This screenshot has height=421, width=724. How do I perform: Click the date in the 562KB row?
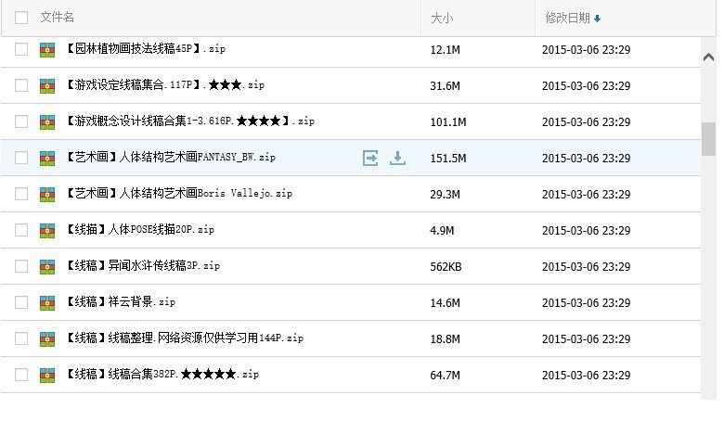click(x=586, y=266)
